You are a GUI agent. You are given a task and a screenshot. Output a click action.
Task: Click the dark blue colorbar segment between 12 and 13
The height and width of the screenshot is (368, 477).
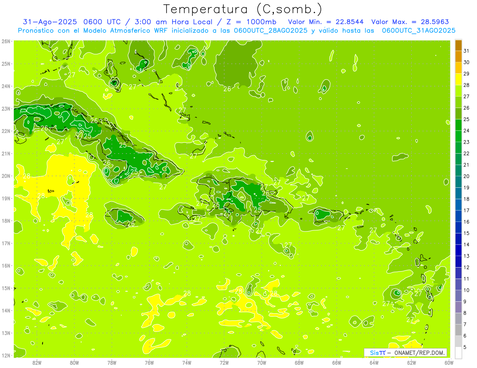pyautogui.click(x=458, y=262)
